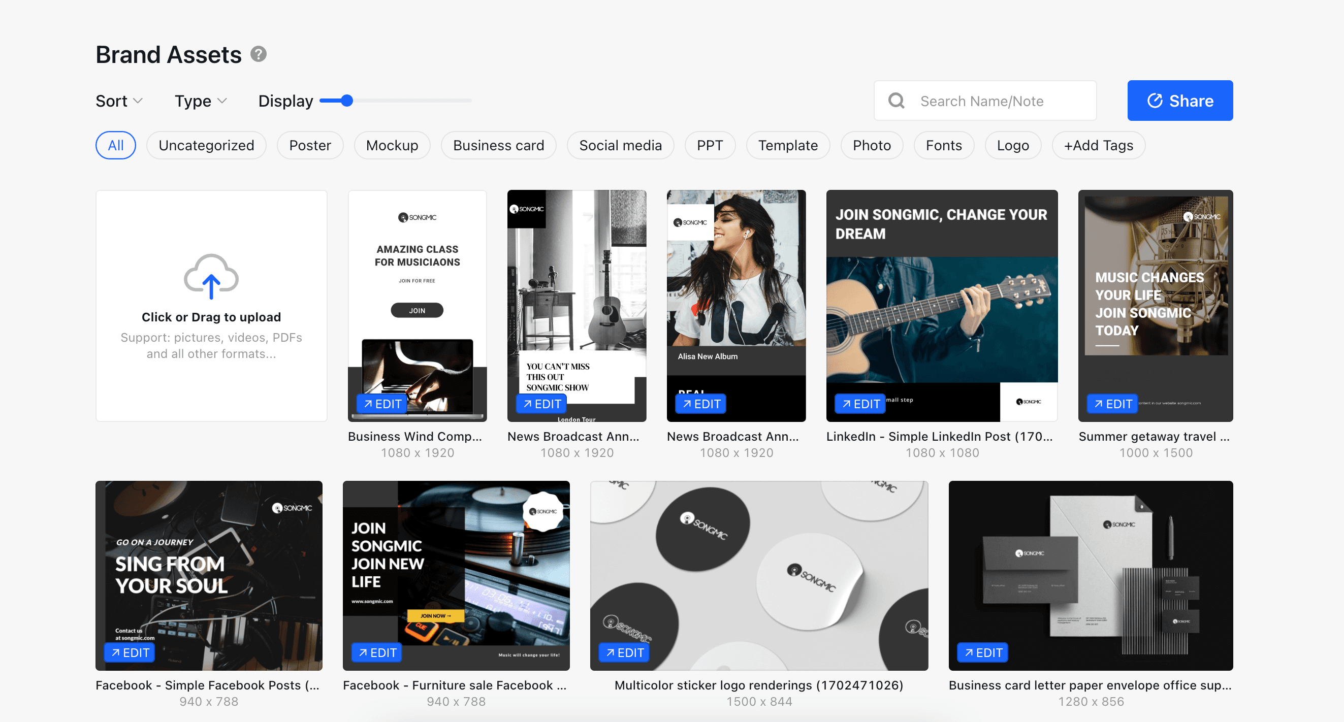1344x722 pixels.
Task: Click EDIT on the Alisa New Album design
Action: [x=701, y=404]
